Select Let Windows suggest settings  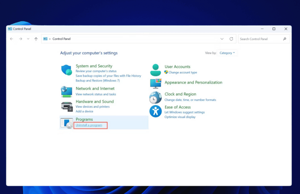pyautogui.click(x=185, y=112)
